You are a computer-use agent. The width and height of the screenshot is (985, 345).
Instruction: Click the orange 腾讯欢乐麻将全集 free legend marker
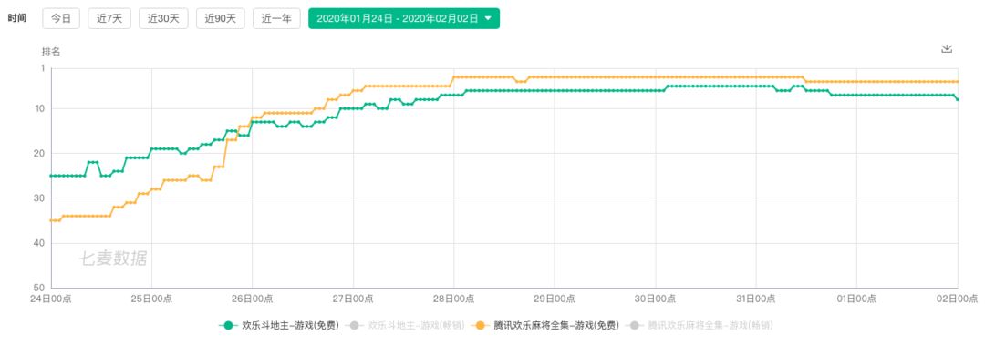click(x=482, y=326)
